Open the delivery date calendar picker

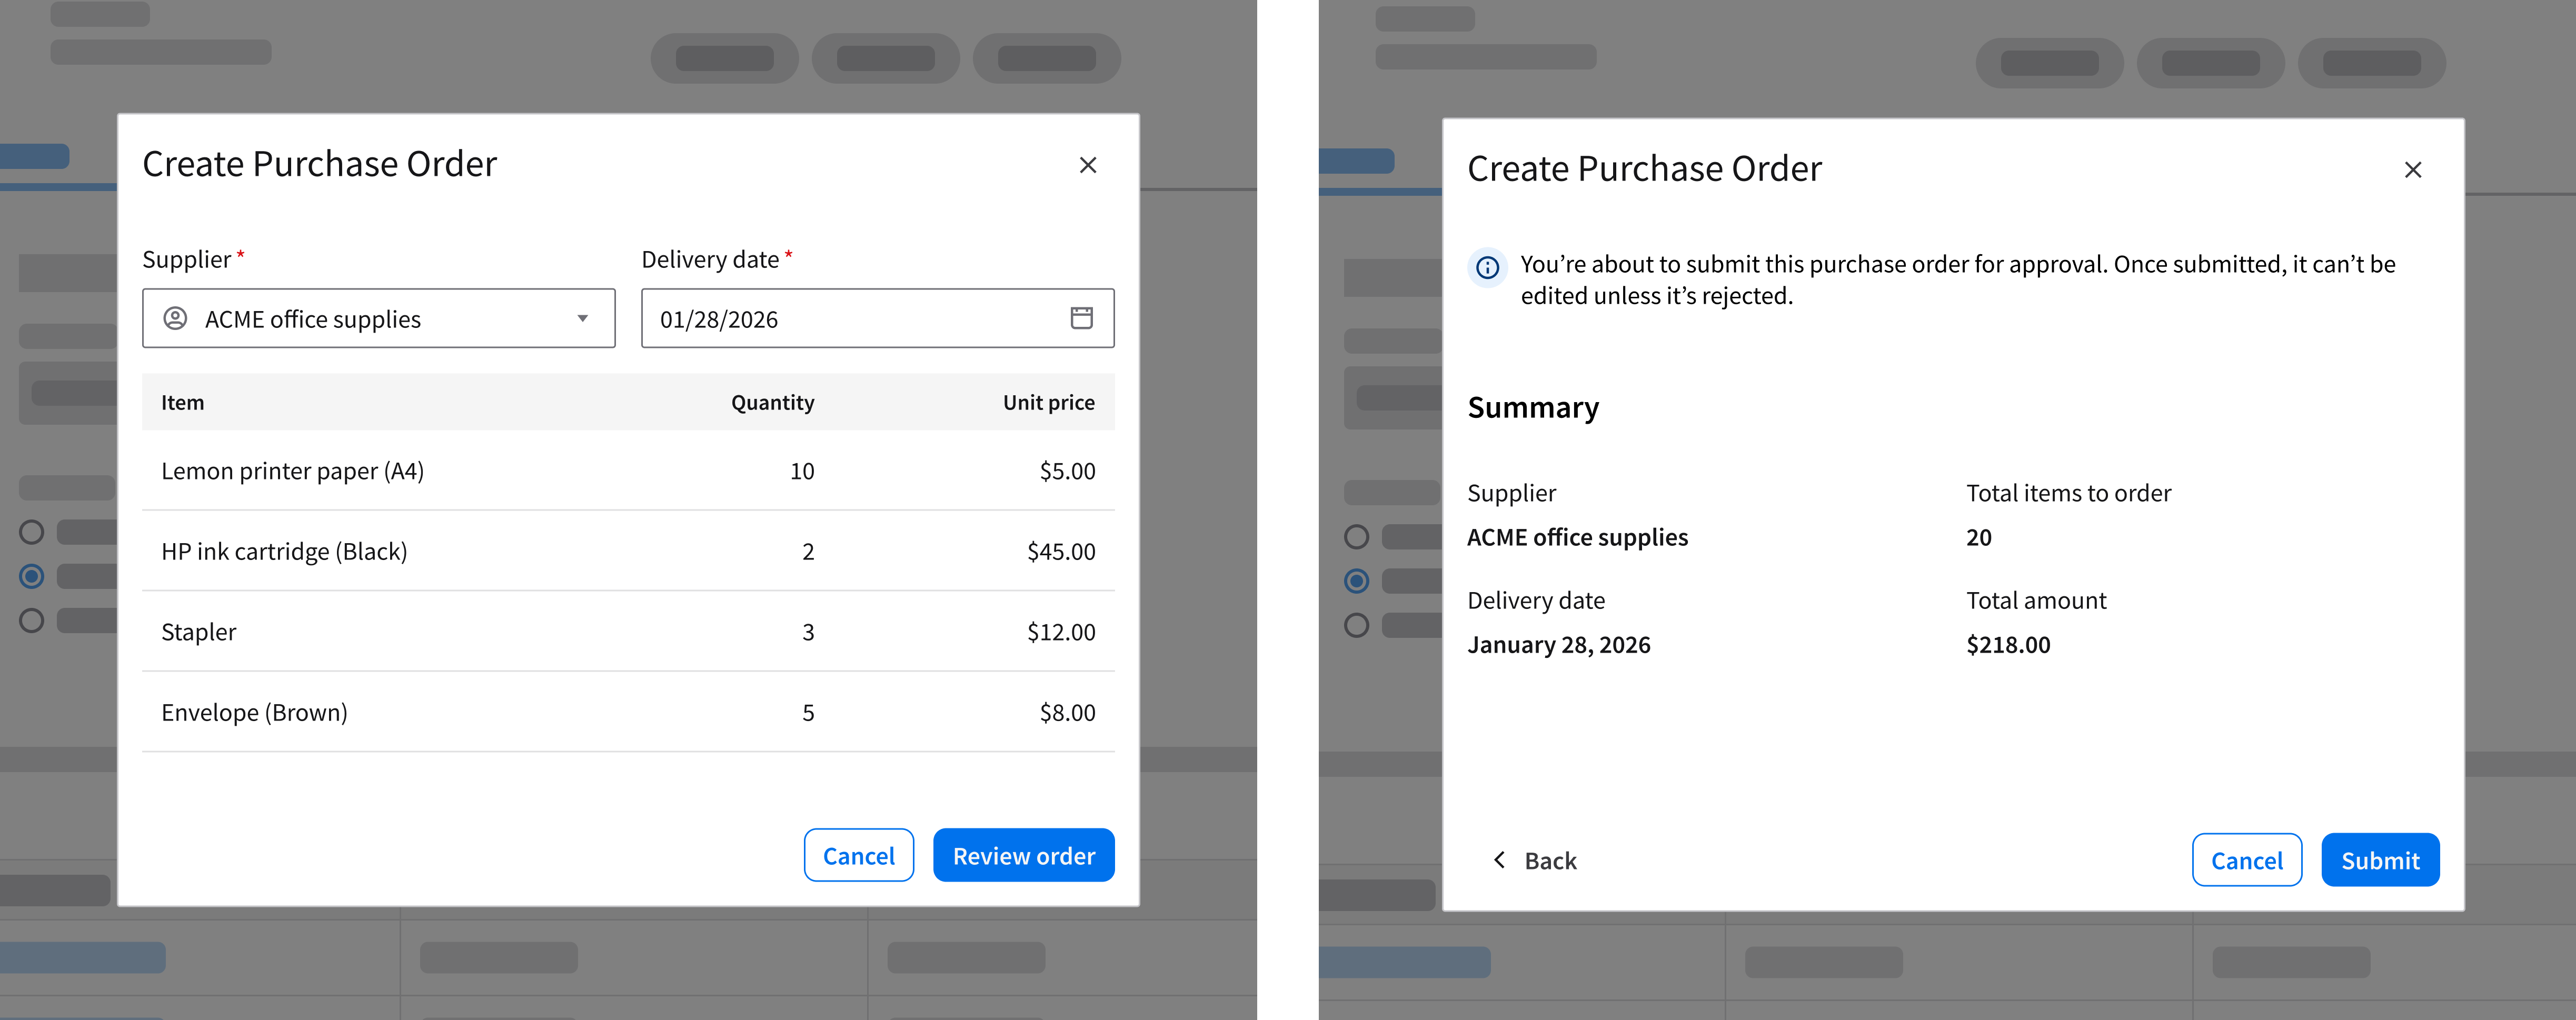[1081, 318]
